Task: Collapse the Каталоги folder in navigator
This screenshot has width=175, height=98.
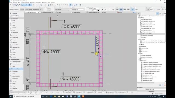Action: [139, 59]
